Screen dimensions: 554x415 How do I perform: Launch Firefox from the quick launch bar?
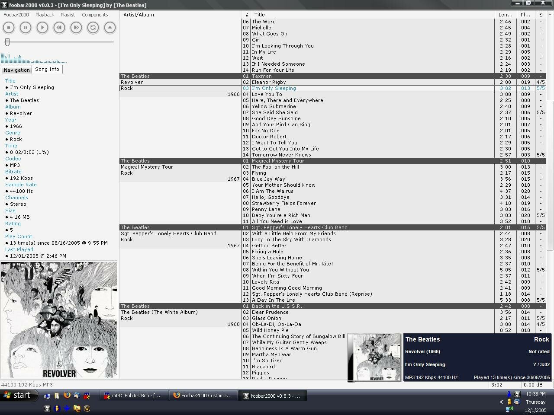[67, 395]
